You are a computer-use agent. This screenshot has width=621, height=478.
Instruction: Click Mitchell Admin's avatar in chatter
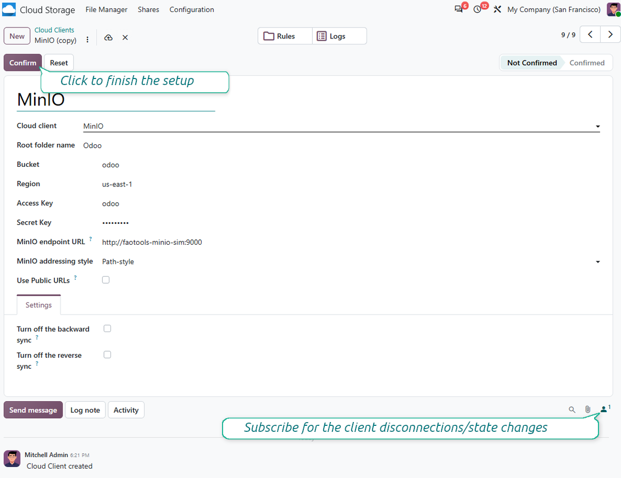pos(12,459)
